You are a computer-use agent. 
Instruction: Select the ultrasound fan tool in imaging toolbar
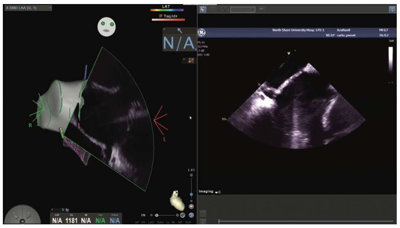click(203, 10)
